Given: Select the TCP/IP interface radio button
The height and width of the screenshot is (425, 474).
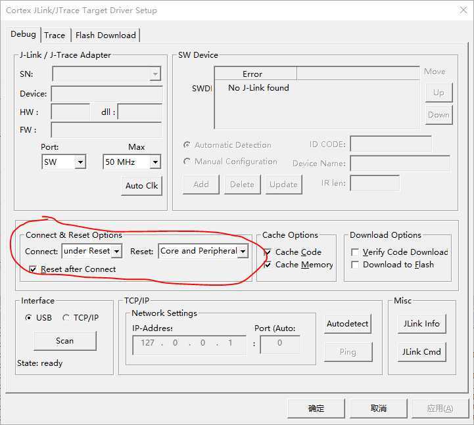Looking at the screenshot, I should 66,318.
